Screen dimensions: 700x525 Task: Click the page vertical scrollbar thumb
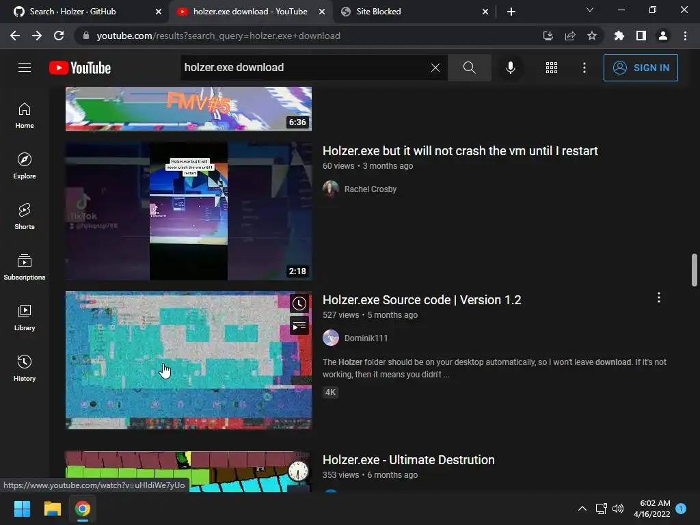pyautogui.click(x=695, y=269)
